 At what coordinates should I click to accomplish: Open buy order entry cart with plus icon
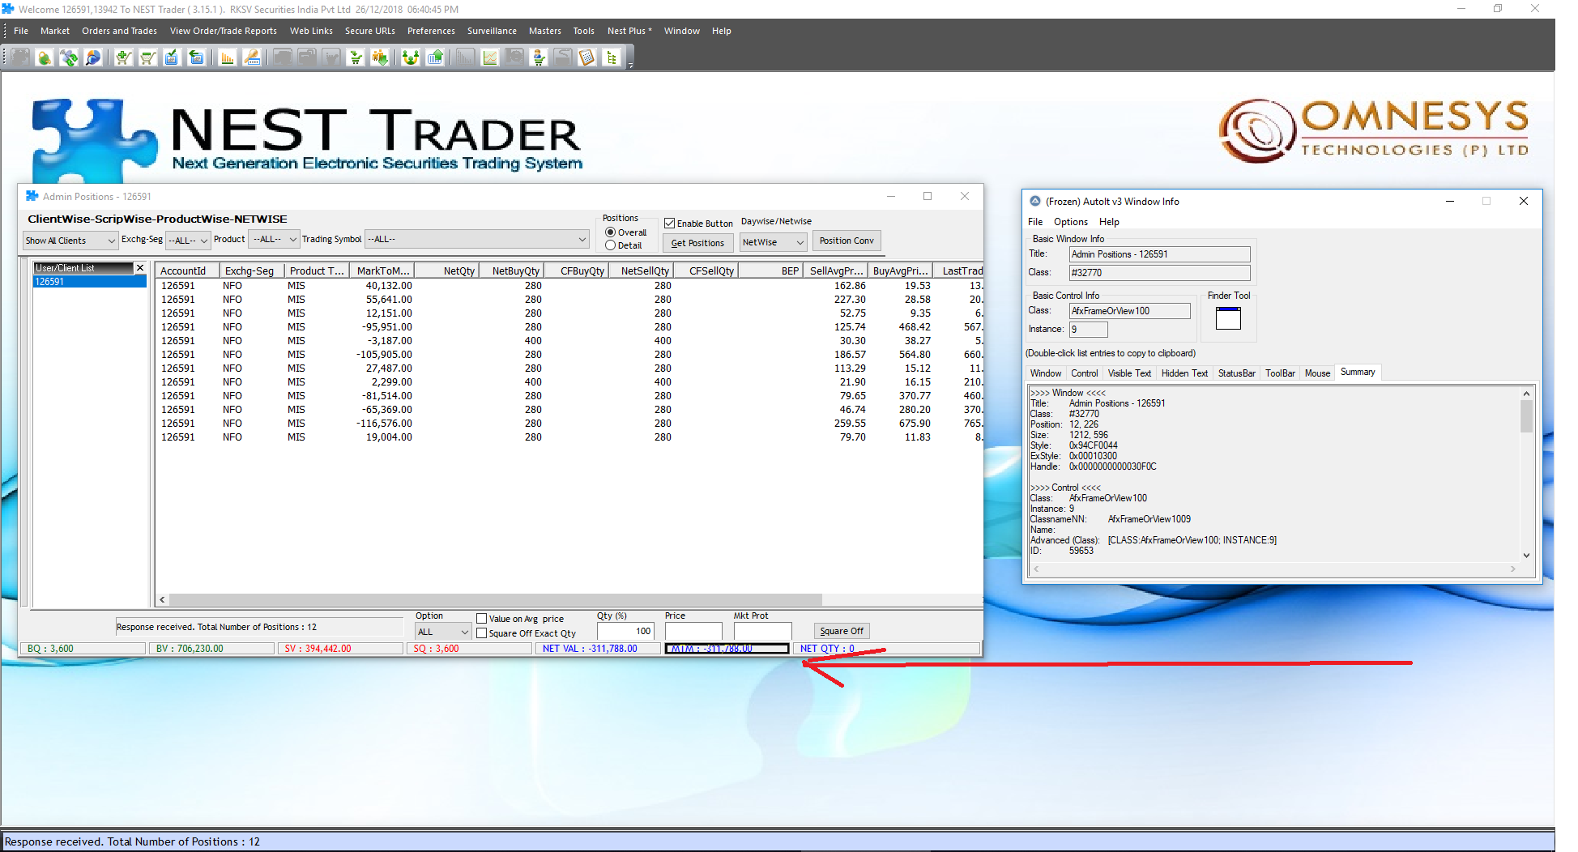123,58
